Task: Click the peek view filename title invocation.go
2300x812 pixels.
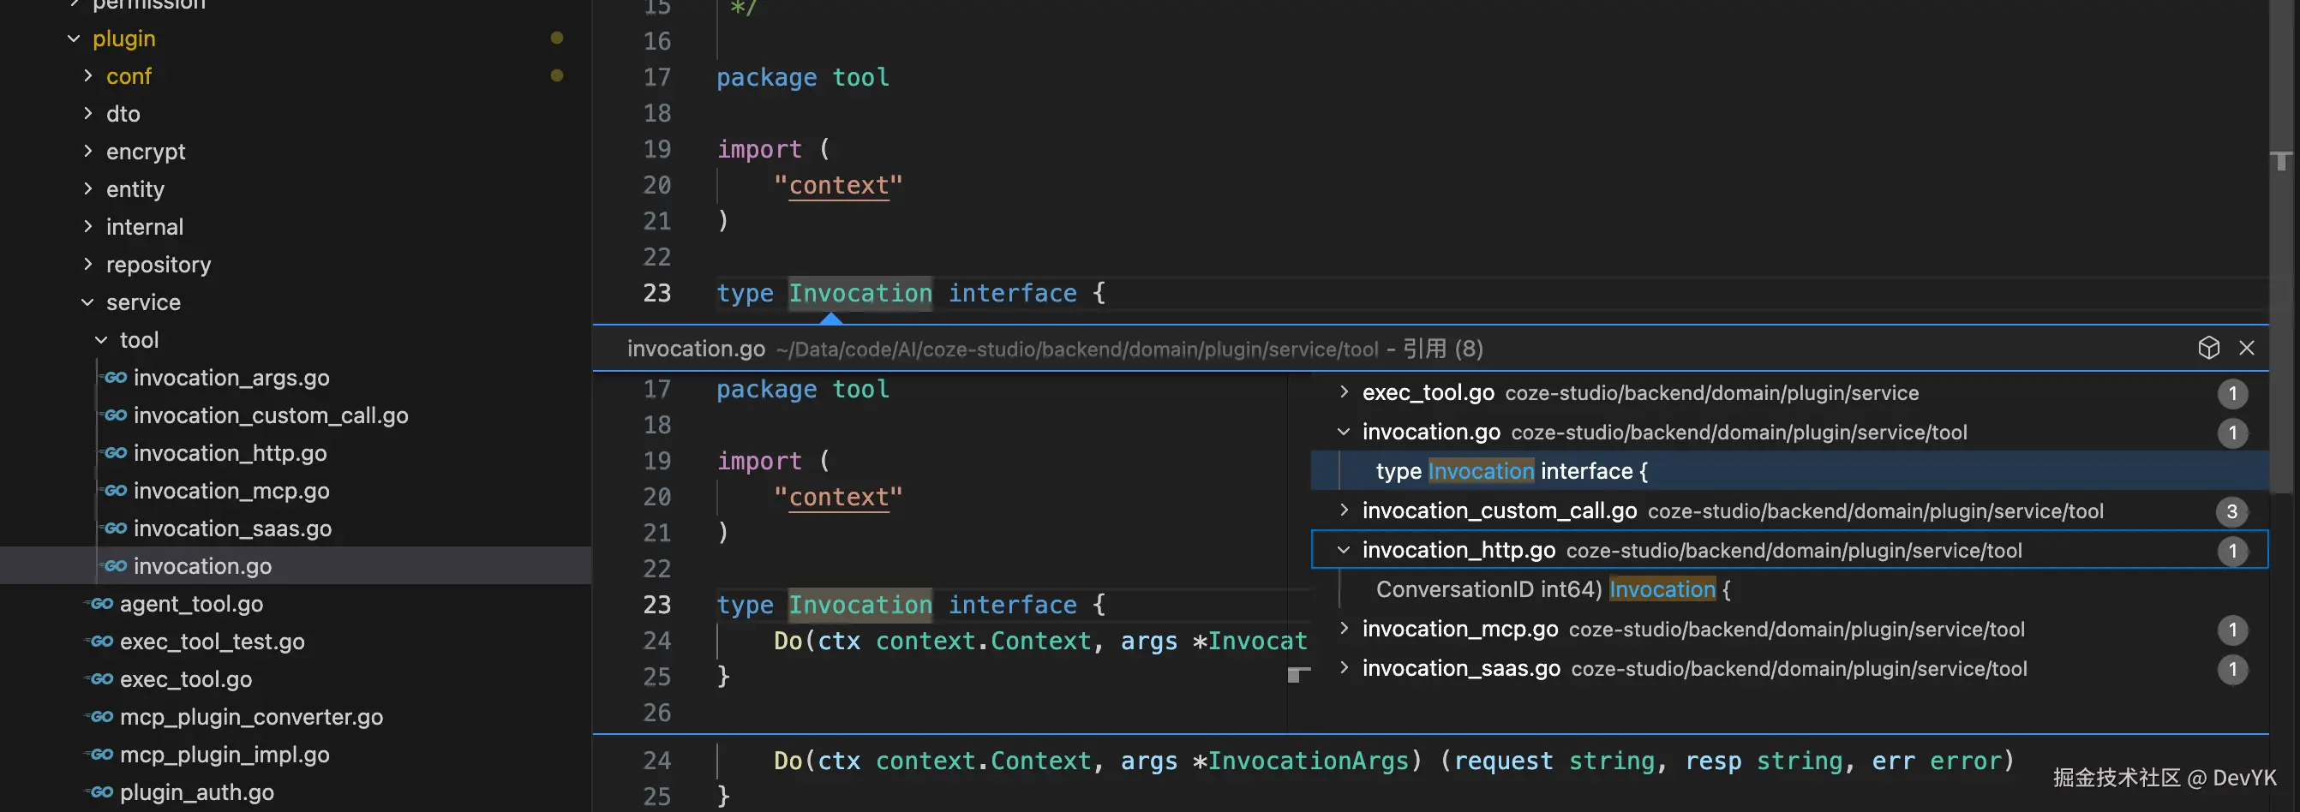Action: click(696, 349)
